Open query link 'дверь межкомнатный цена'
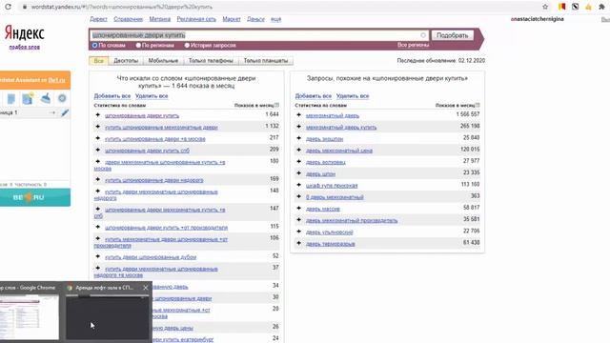This screenshot has height=343, width=610. (x=339, y=151)
